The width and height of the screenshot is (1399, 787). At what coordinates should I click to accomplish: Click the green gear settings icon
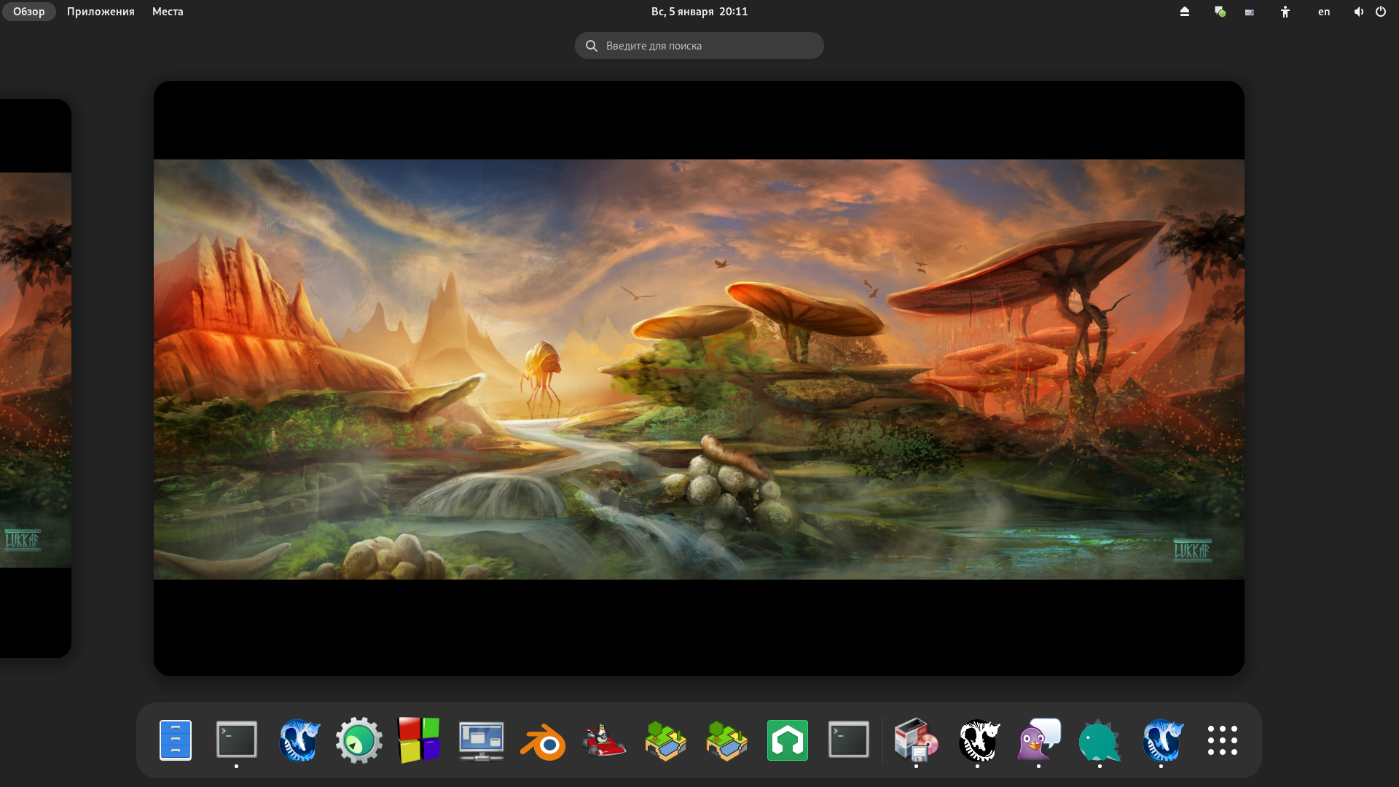coord(359,740)
